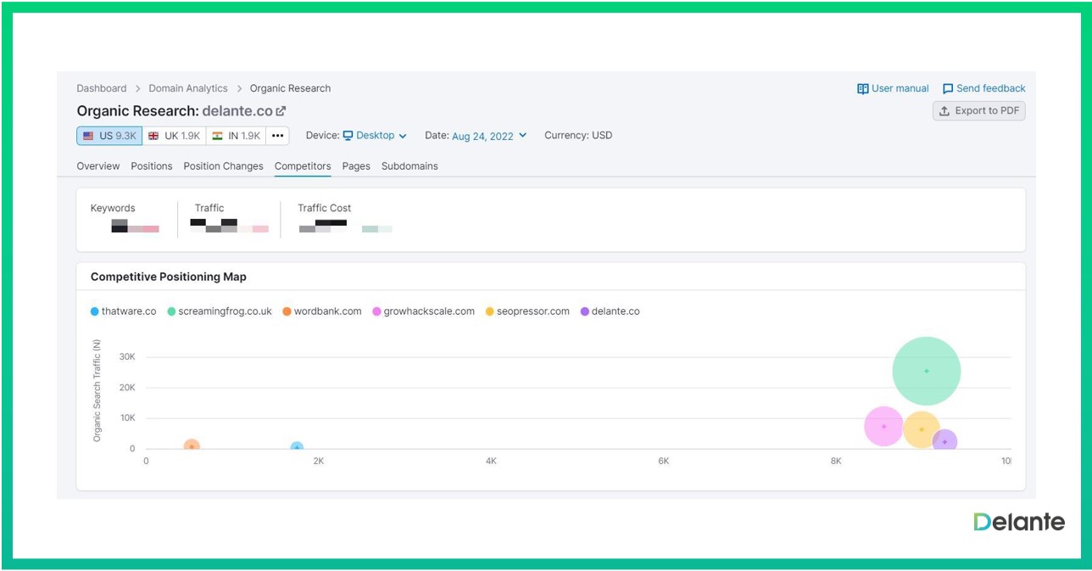Toggle seopressor.com in chart legend
The image size is (1092, 571).
coord(527,311)
